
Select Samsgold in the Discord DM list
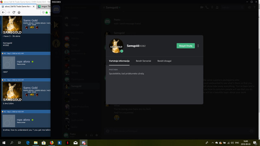click(82, 86)
